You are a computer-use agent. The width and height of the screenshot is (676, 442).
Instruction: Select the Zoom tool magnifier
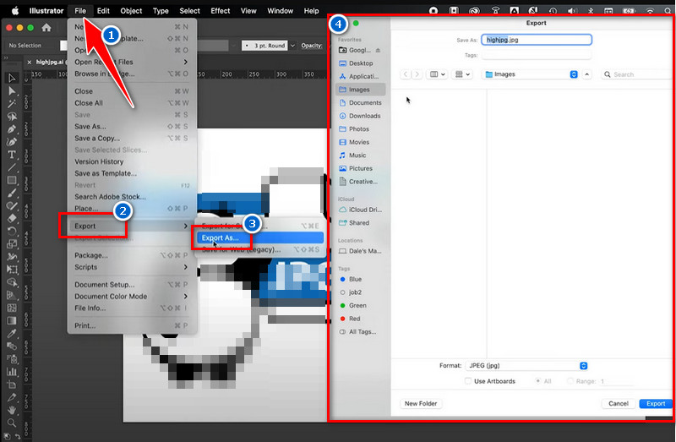(x=12, y=423)
